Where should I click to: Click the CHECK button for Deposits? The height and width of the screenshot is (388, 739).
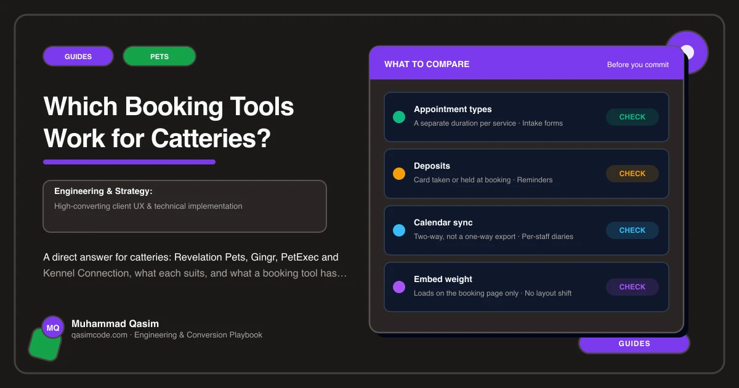(x=632, y=174)
